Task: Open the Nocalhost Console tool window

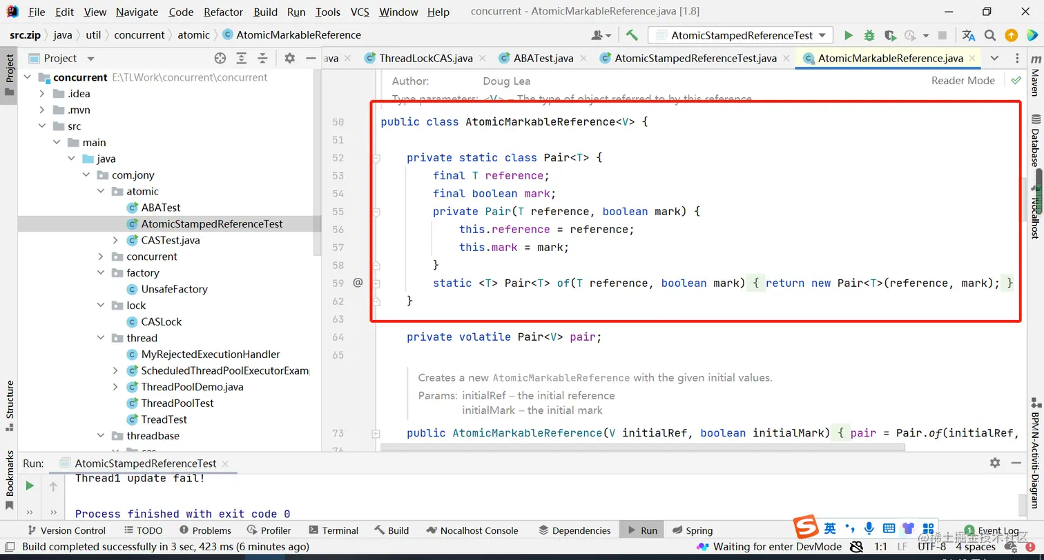Action: click(x=472, y=530)
